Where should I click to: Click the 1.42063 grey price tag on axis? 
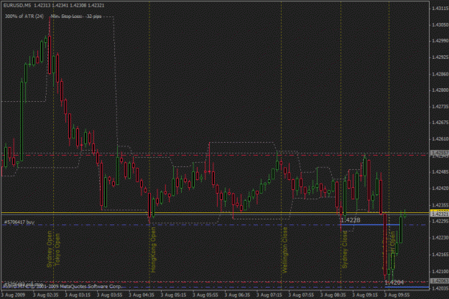click(440, 281)
